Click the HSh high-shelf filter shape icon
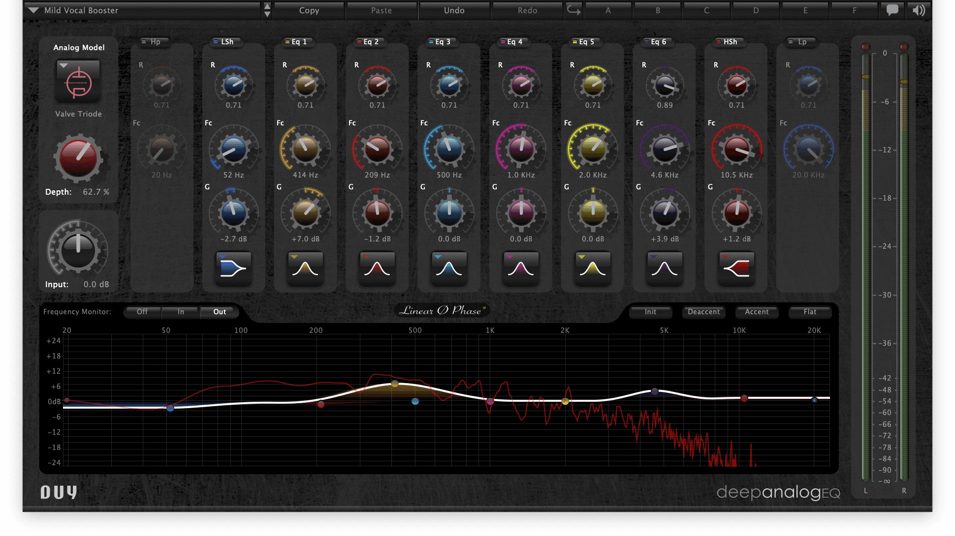Screen dimensions: 955x536 736,269
